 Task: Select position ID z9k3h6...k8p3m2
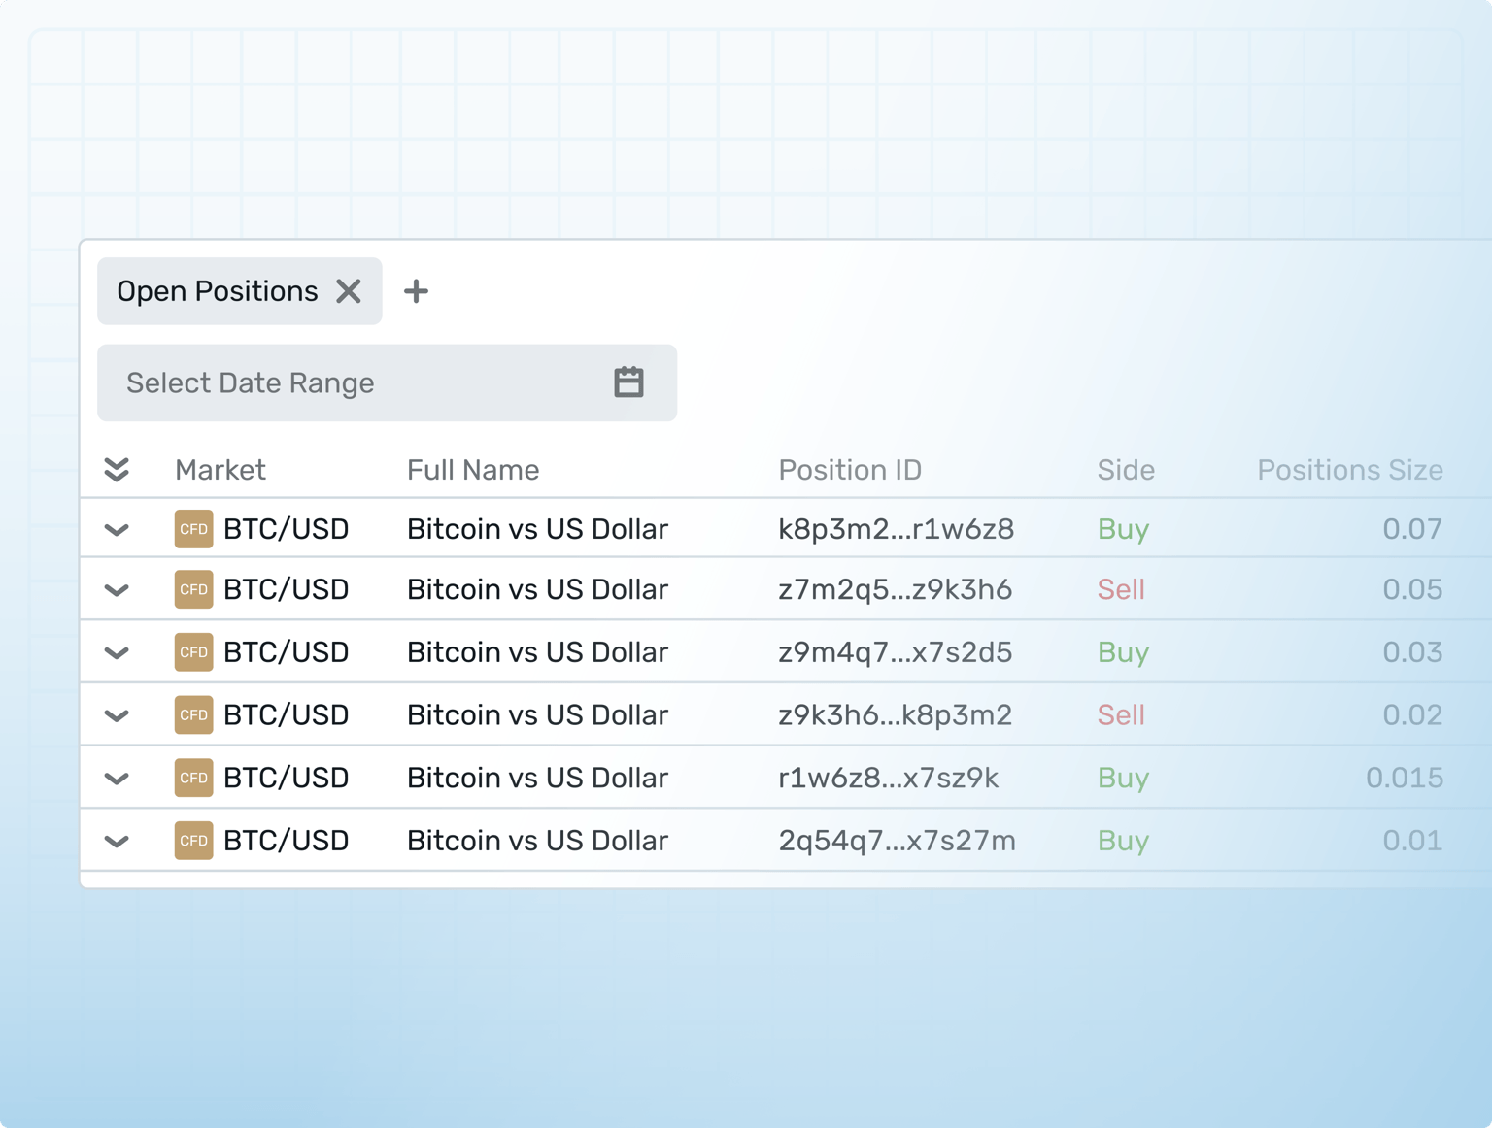(x=896, y=715)
